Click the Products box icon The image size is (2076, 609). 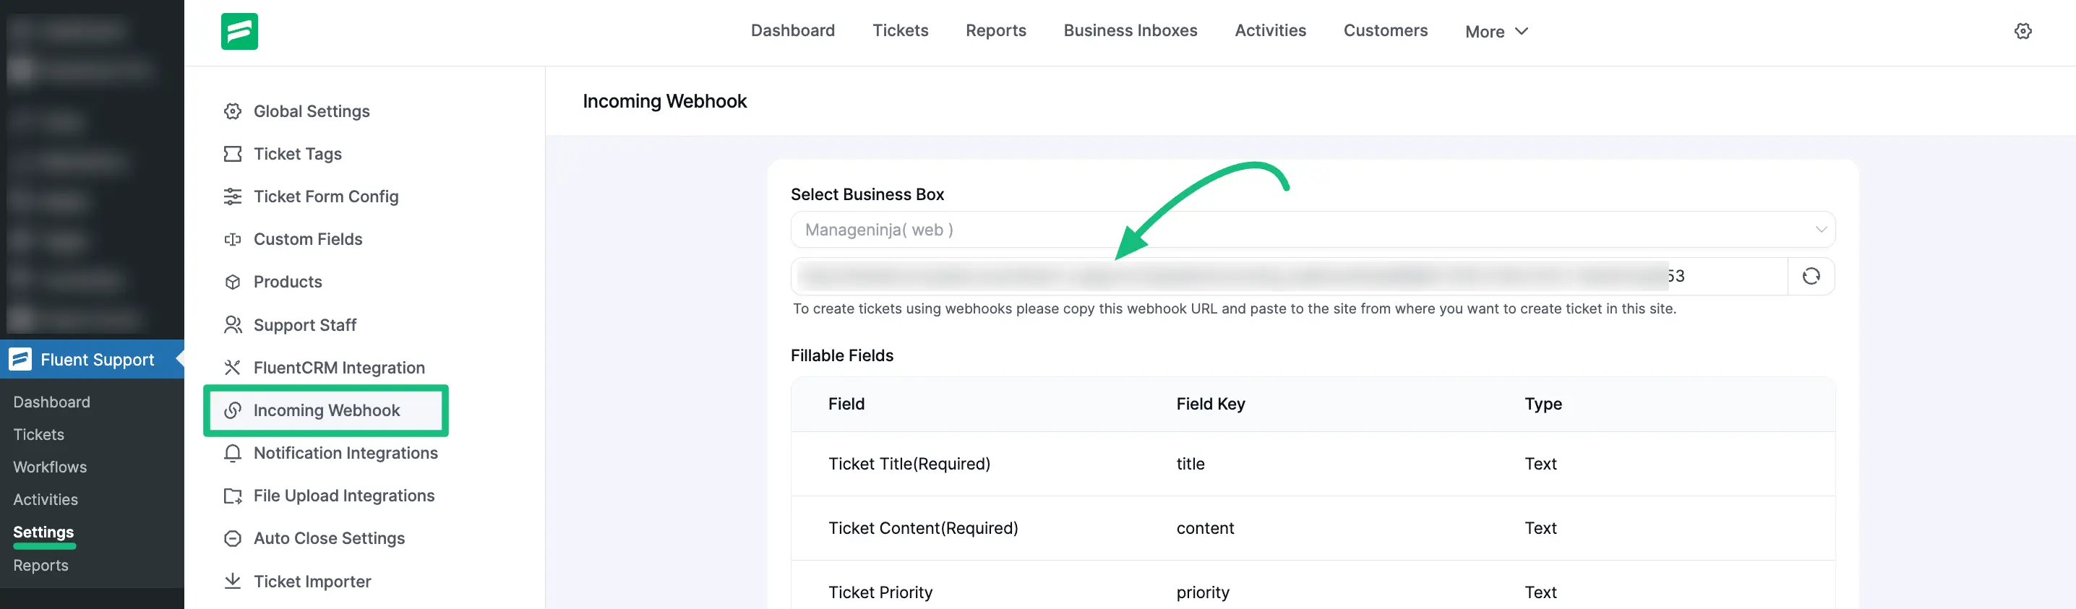click(x=232, y=281)
